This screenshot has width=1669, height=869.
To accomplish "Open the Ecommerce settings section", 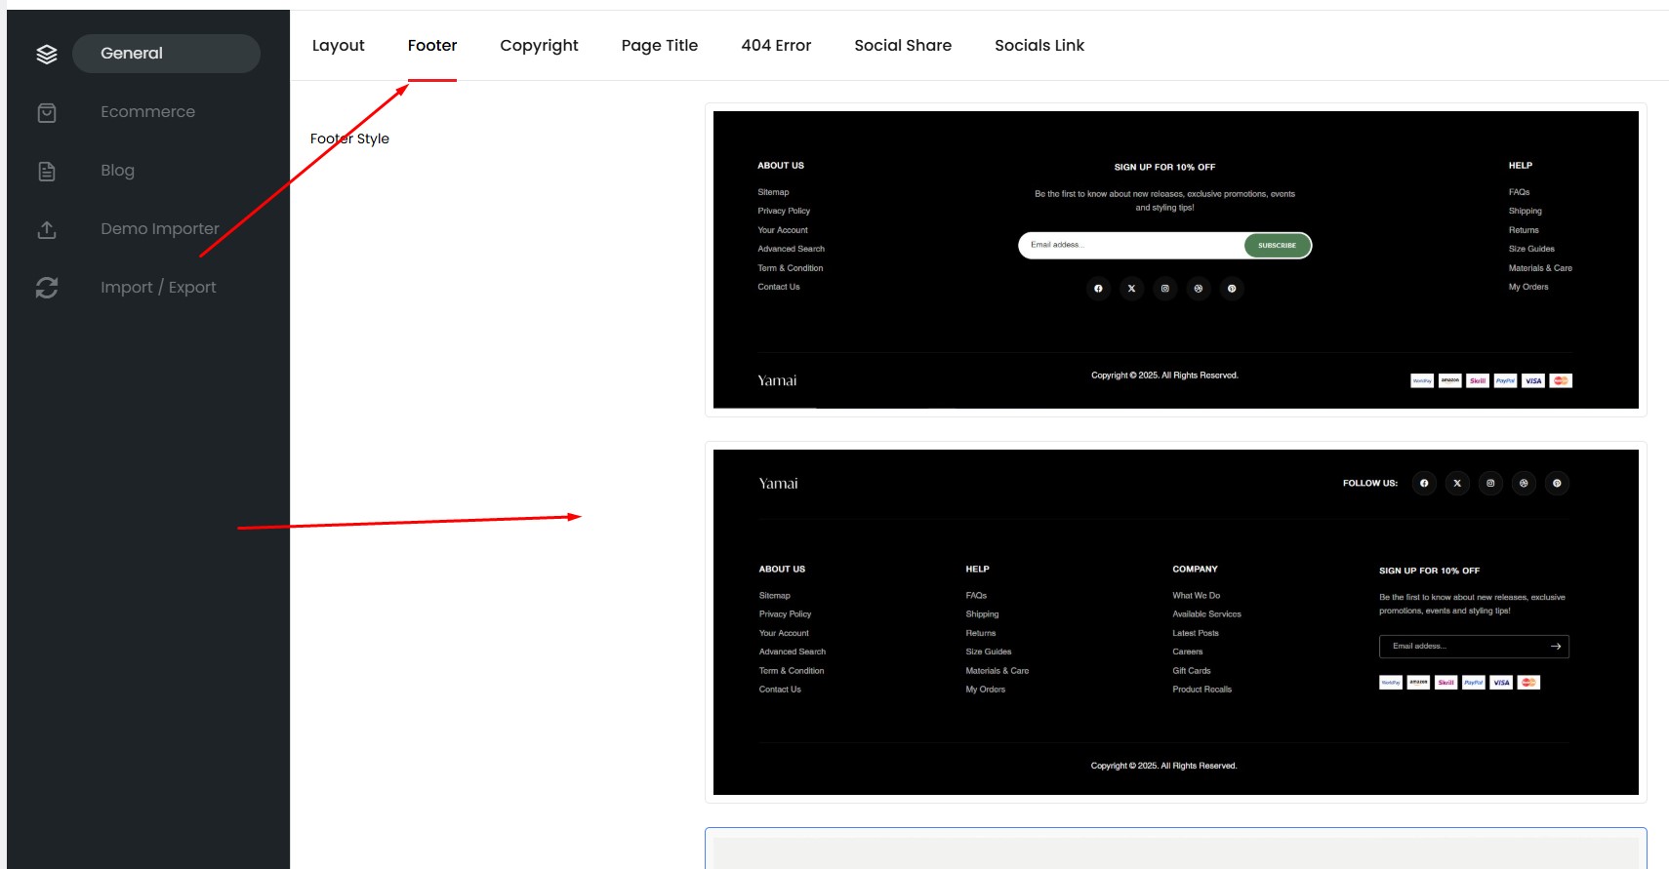I will coord(147,112).
